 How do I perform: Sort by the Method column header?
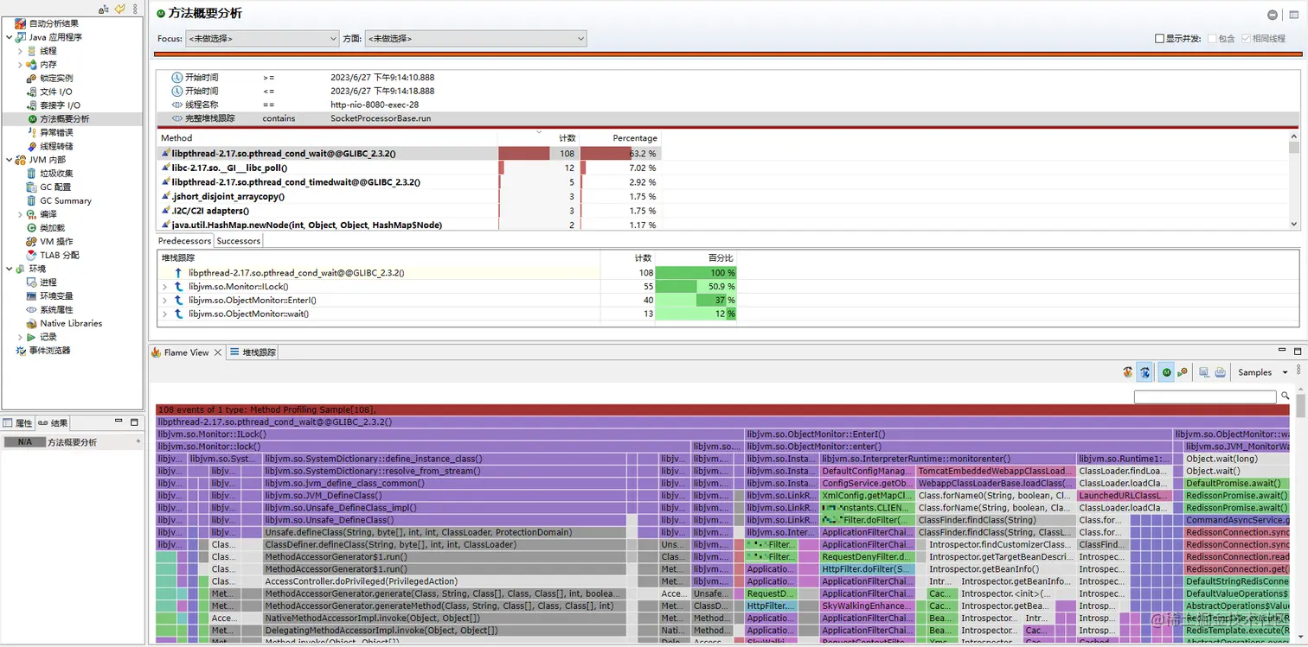pos(327,138)
